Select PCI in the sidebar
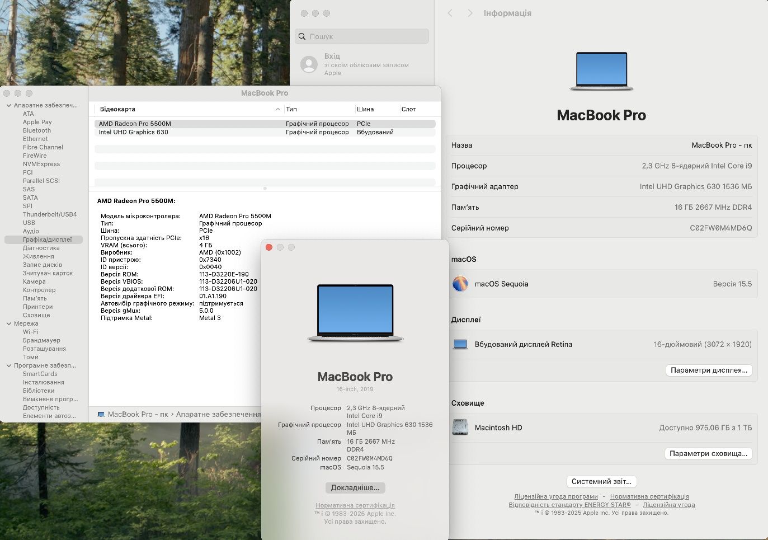The image size is (768, 540). [x=28, y=172]
